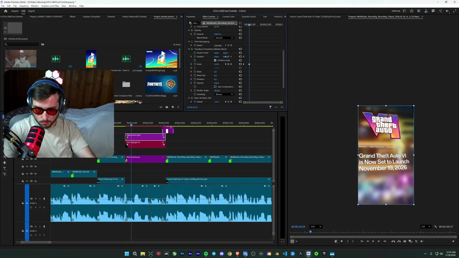Collapse the Basic 3D effect section
This screenshot has width=459, height=258.
coord(189,98)
